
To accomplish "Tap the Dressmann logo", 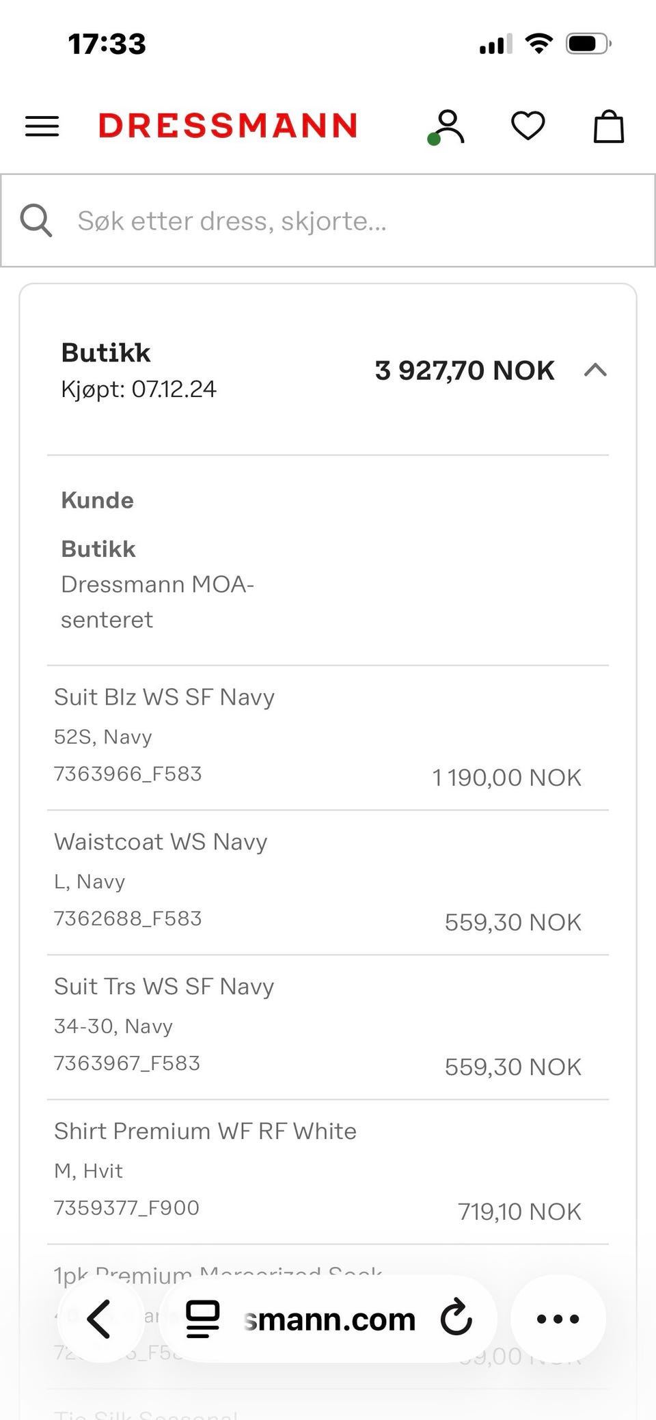I will 228,126.
